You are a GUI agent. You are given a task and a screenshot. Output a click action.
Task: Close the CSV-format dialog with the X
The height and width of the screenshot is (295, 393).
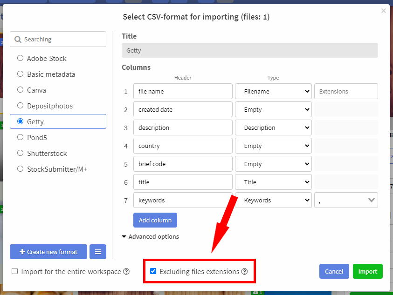384,11
